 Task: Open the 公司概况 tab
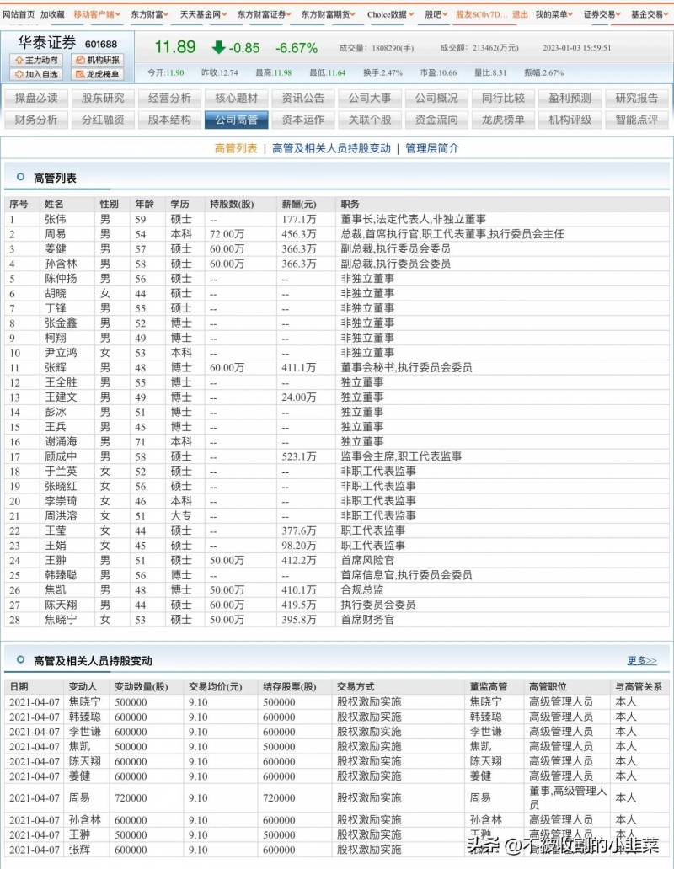coord(436,98)
